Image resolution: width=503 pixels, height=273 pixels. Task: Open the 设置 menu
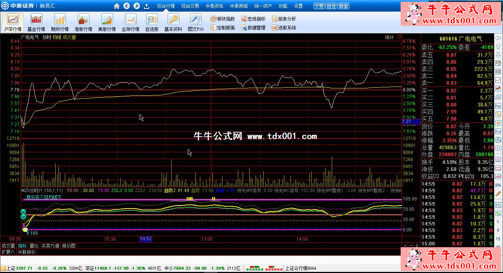pos(298,6)
